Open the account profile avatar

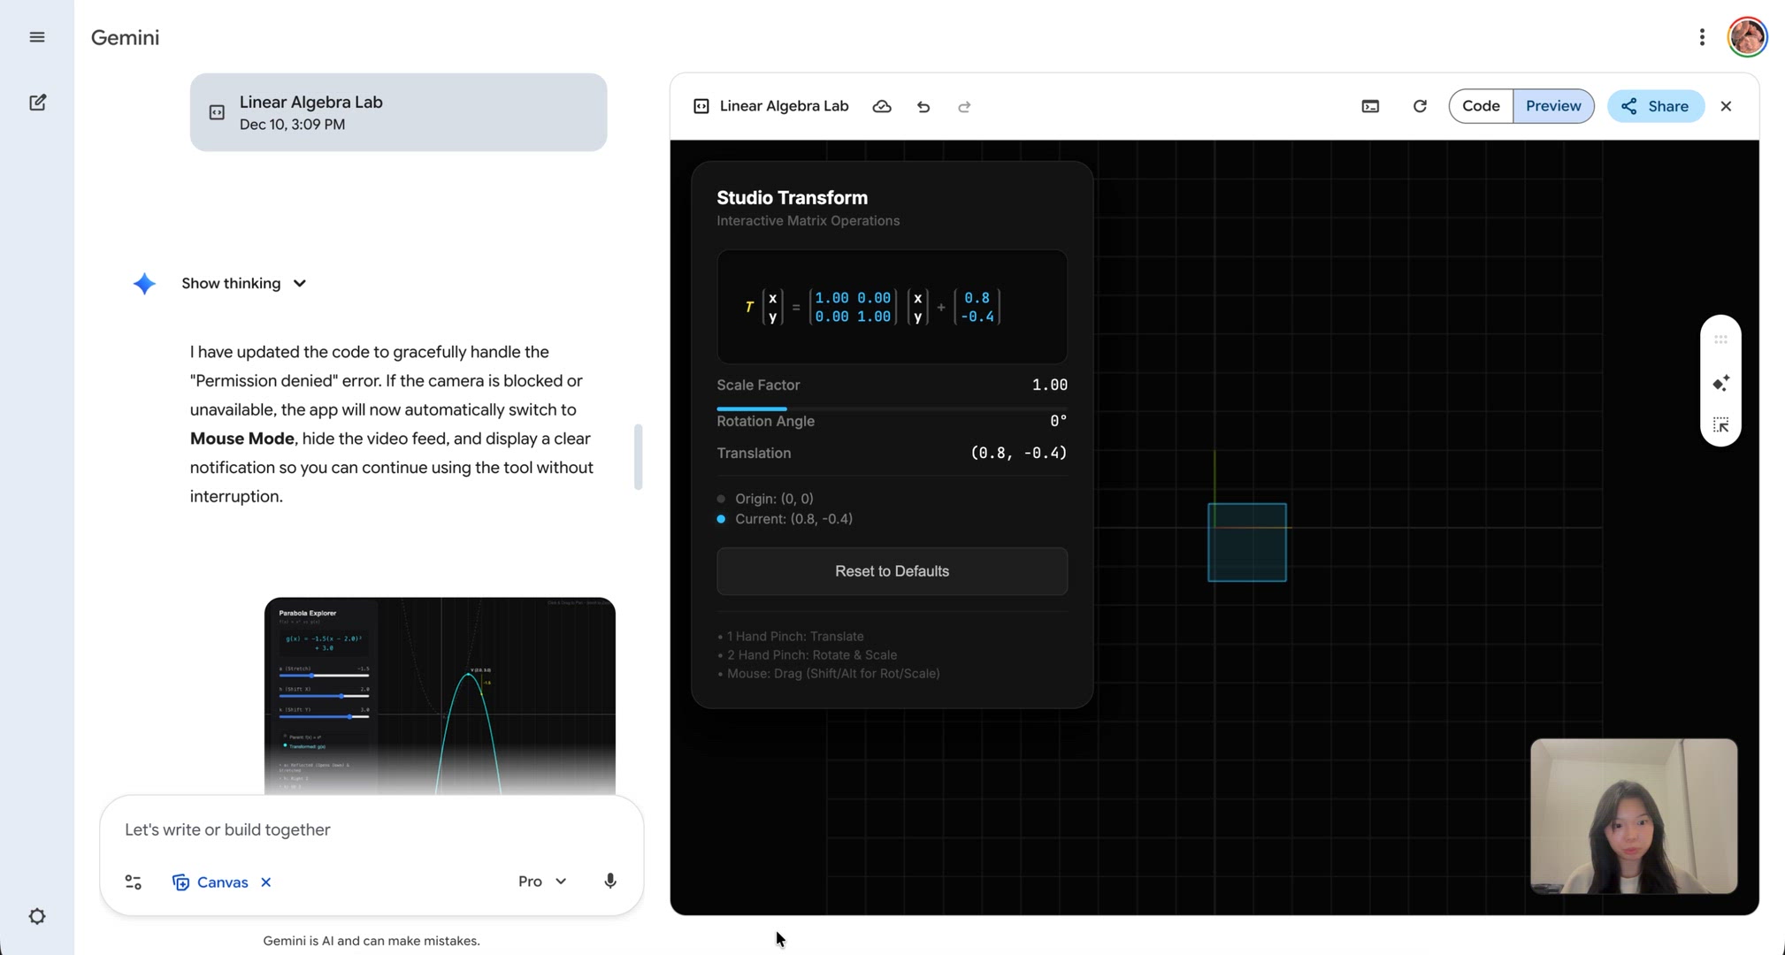[x=1747, y=37]
